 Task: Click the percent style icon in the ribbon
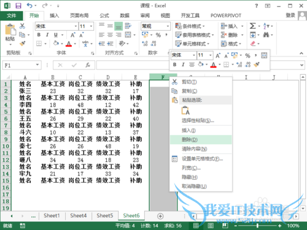[158, 35]
